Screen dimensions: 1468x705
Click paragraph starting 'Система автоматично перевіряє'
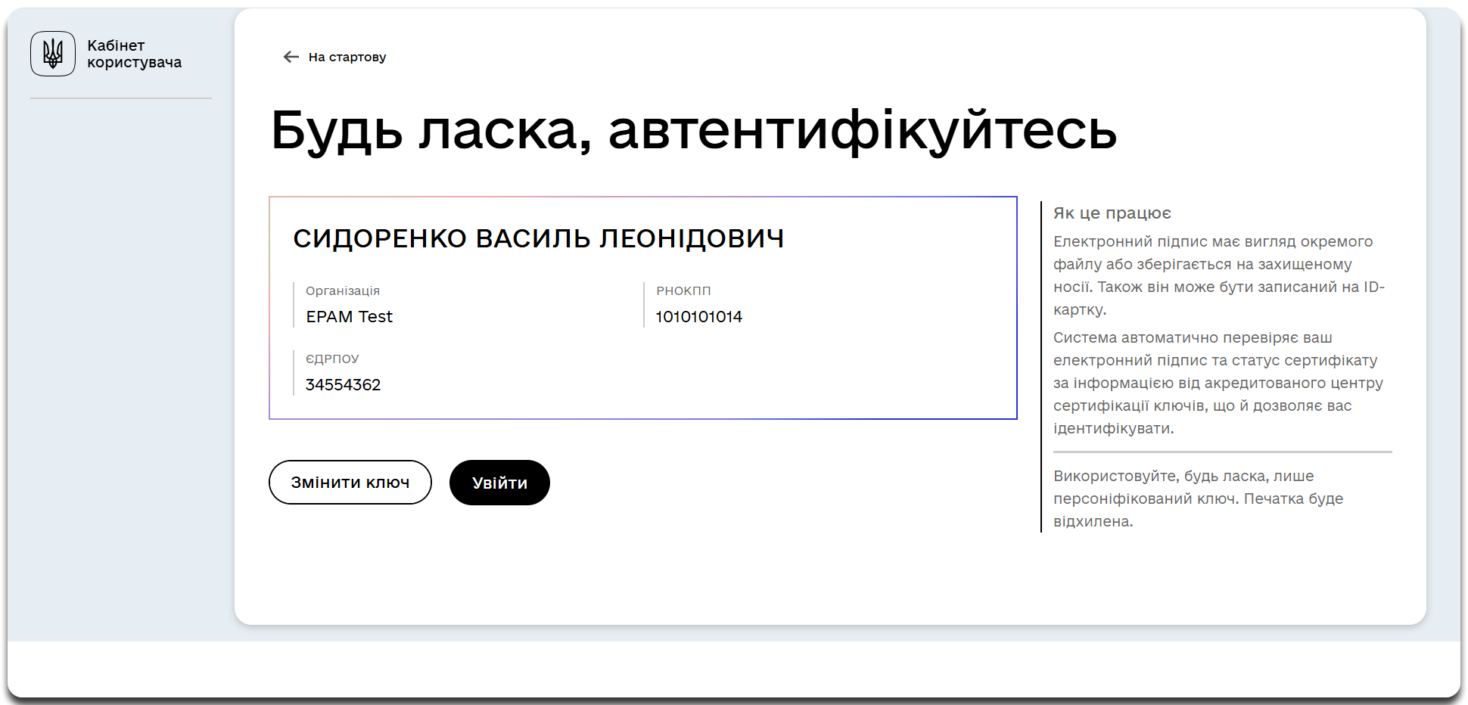coord(1218,383)
